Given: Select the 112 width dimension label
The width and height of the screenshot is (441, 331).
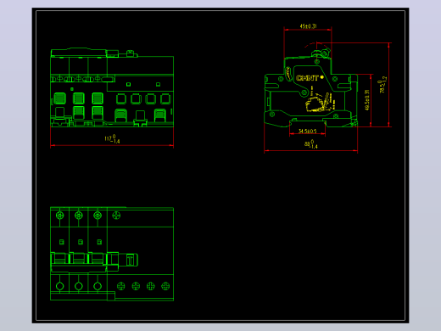Looking at the screenshot, I should (x=112, y=139).
